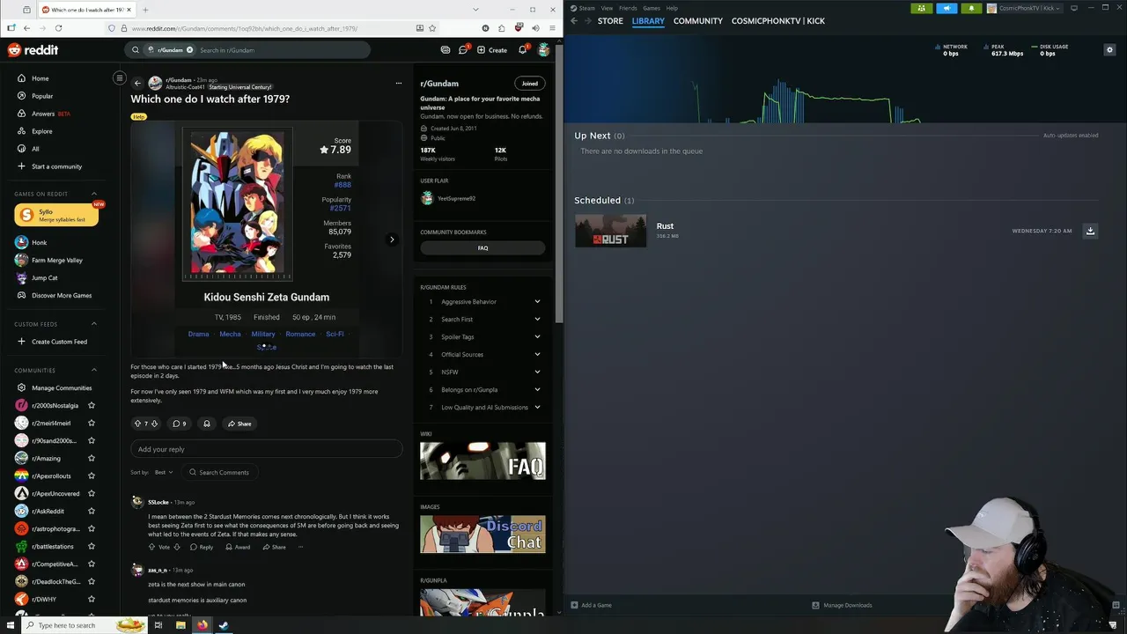Click Manage Downloads in Steam
The image size is (1127, 634).
[842, 605]
